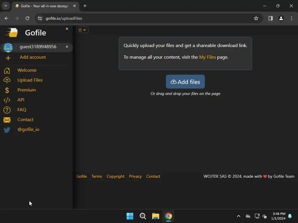The width and height of the screenshot is (298, 223).
Task: Click the Upload Files cloud icon
Action: [7, 80]
